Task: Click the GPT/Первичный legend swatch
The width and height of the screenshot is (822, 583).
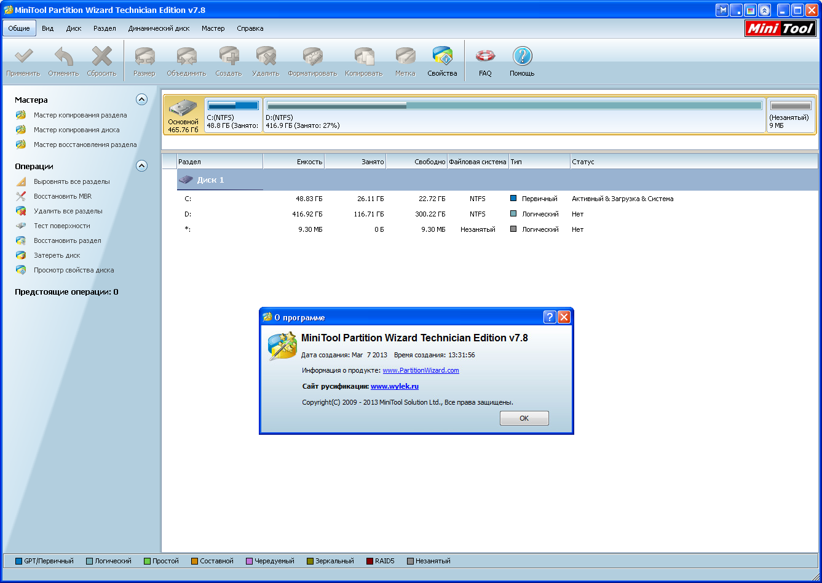Action: 18,561
